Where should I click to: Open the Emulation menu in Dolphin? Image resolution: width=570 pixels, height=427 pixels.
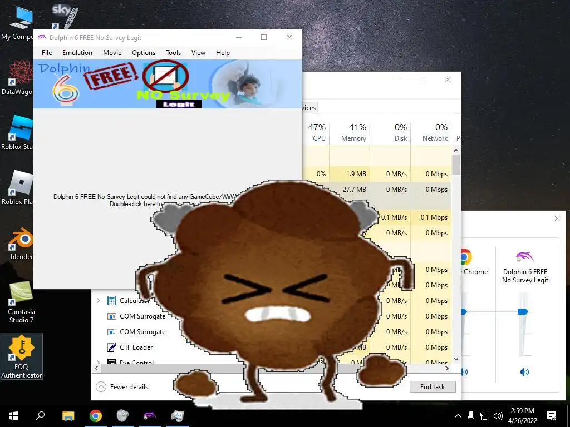(x=77, y=53)
